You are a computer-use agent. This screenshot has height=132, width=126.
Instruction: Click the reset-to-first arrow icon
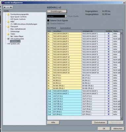[11, 7]
